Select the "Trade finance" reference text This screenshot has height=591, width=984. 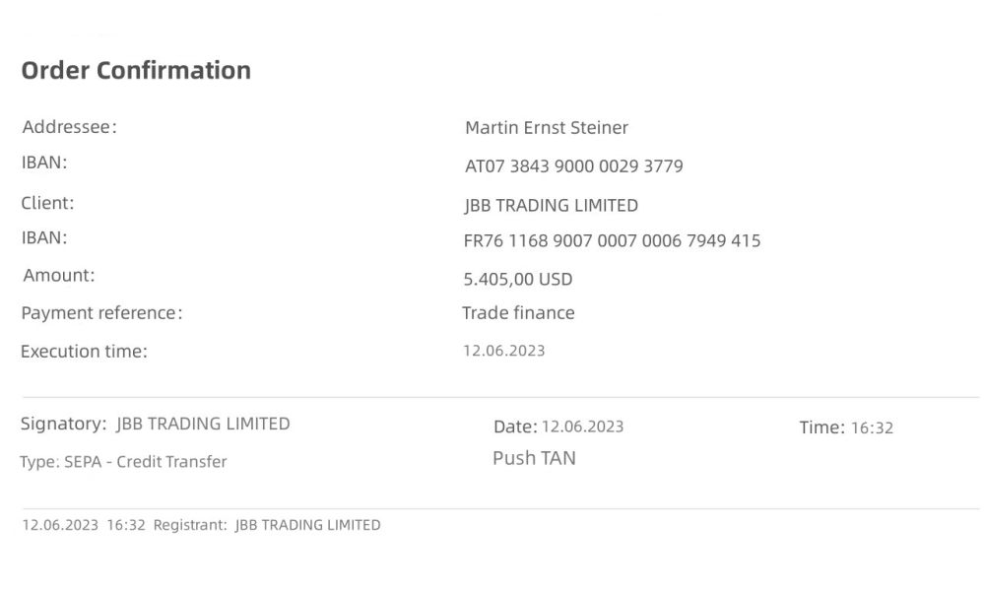click(518, 313)
